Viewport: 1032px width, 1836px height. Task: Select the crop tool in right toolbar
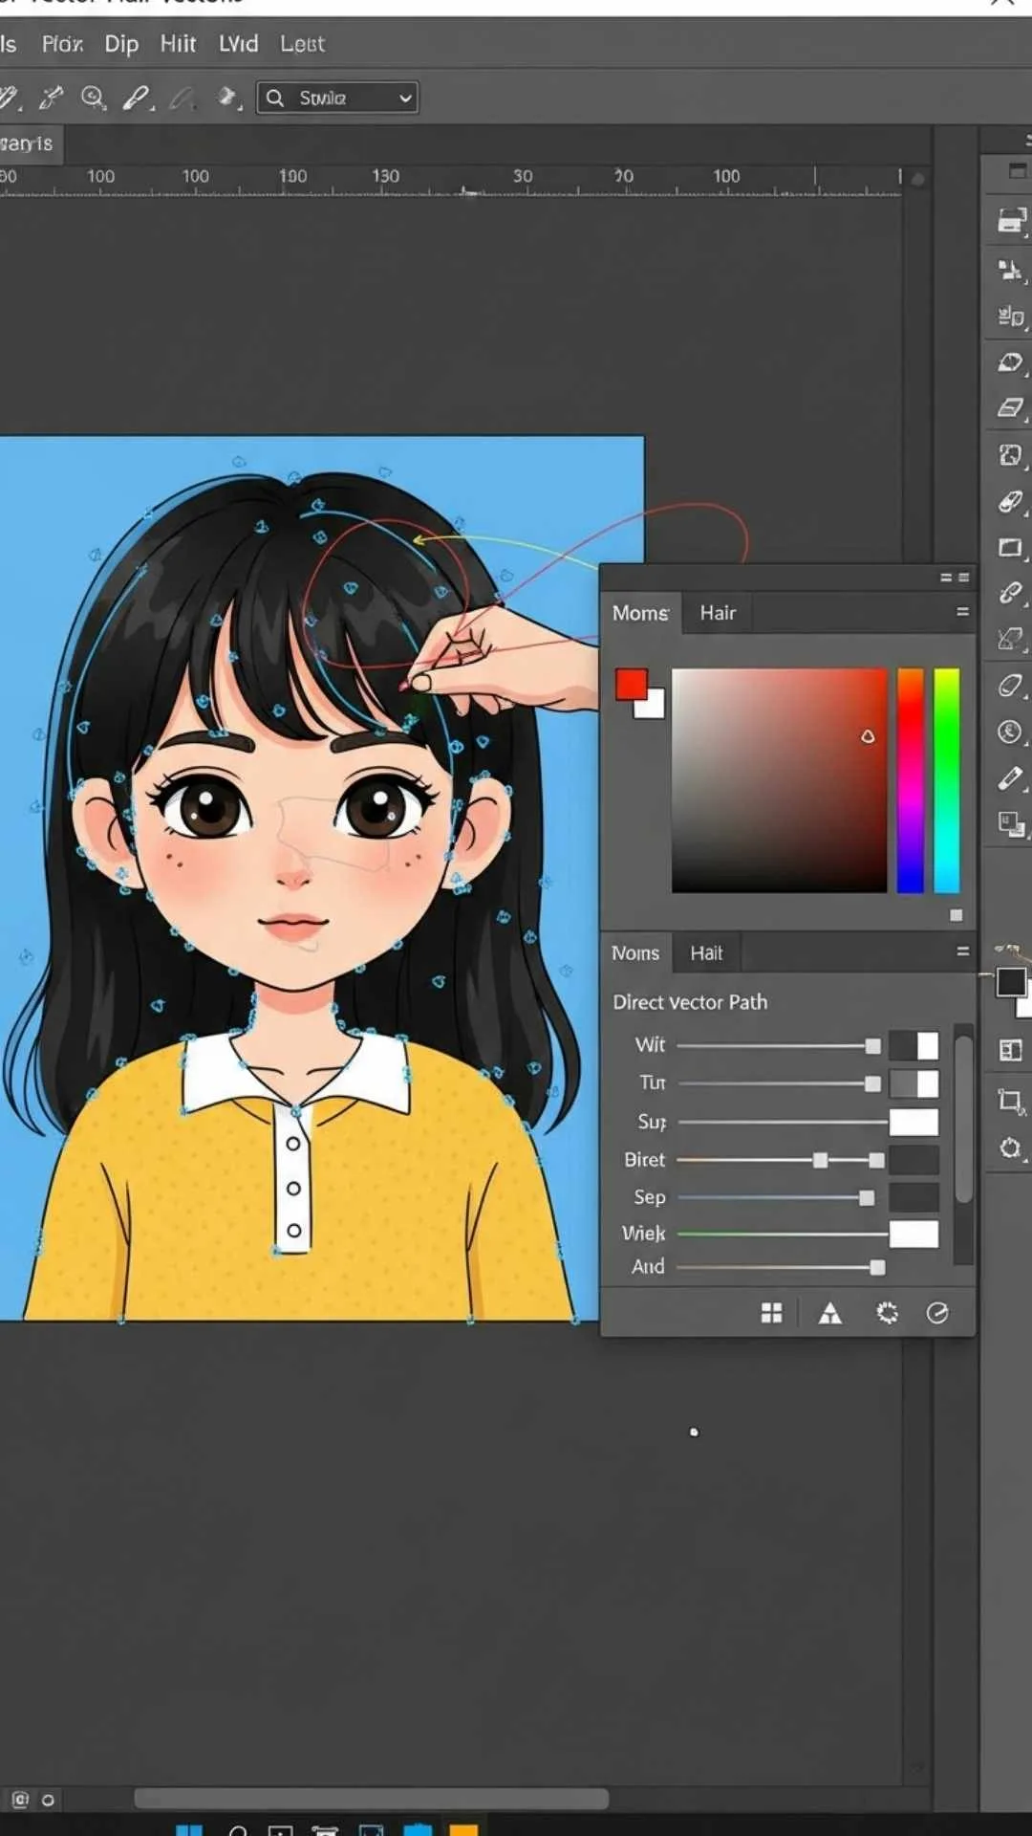click(x=1010, y=1101)
